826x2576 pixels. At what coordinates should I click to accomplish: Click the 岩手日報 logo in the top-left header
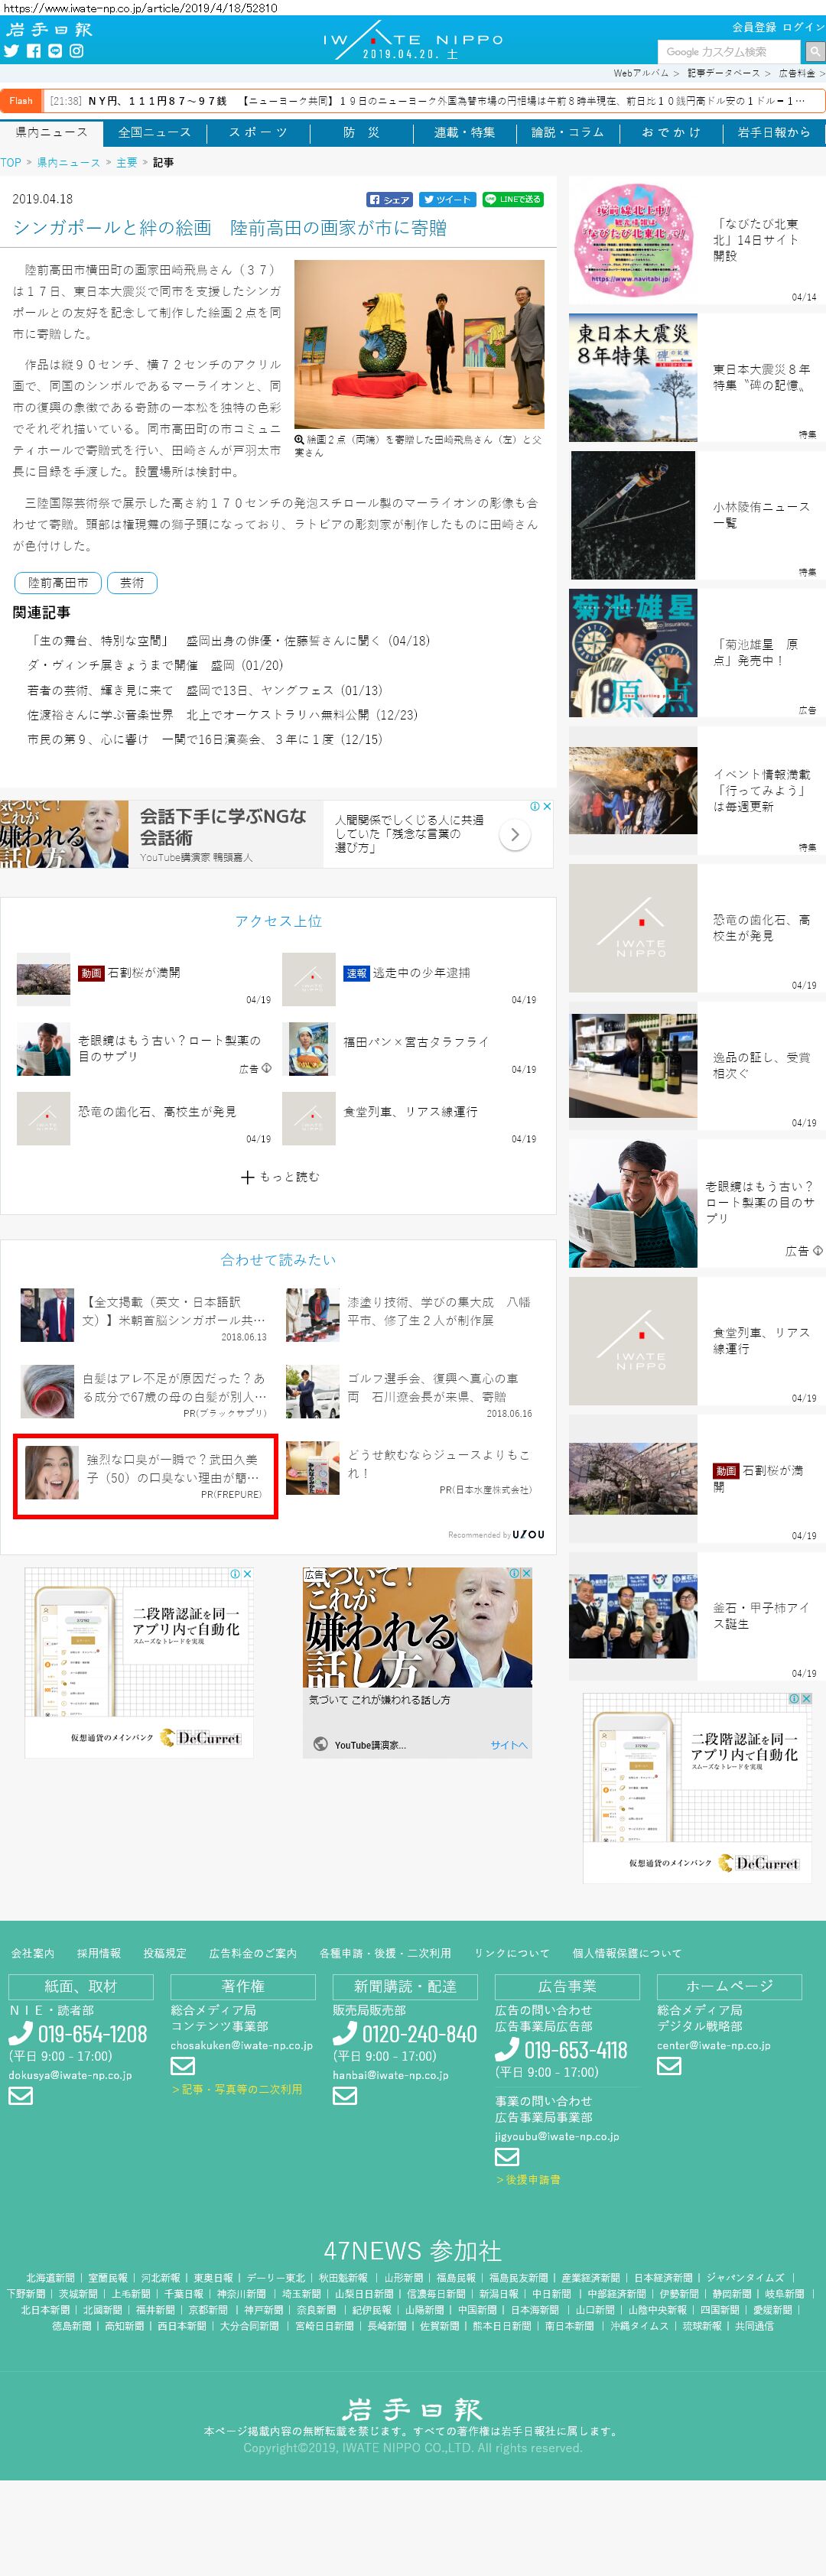48,29
